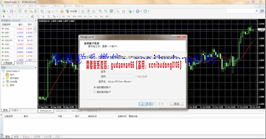
Task: Click the New Order (新订单) toolbar button
Action: [x=52, y=11]
